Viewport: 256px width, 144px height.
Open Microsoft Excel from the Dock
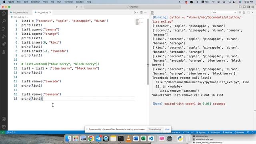pos(143,138)
